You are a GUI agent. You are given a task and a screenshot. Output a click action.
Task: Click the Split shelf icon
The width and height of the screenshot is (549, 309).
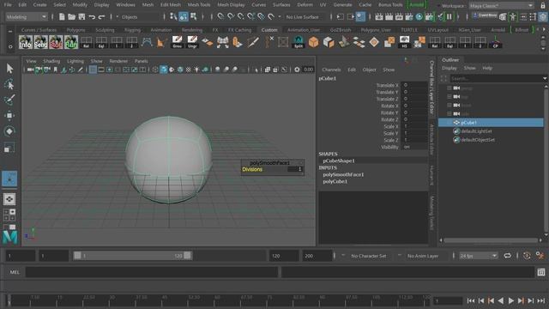click(x=299, y=42)
